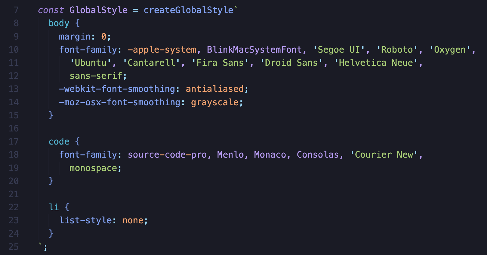The width and height of the screenshot is (487, 255).
Task: Click the 'monospace' value
Action: point(93,168)
